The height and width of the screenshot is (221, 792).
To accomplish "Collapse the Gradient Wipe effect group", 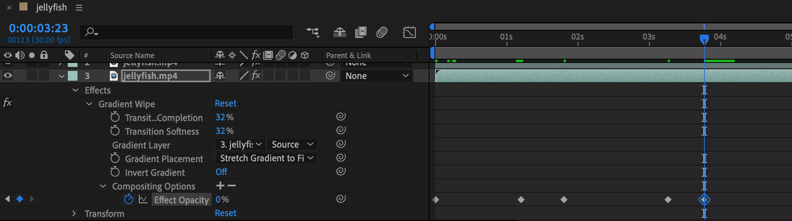I will [89, 104].
